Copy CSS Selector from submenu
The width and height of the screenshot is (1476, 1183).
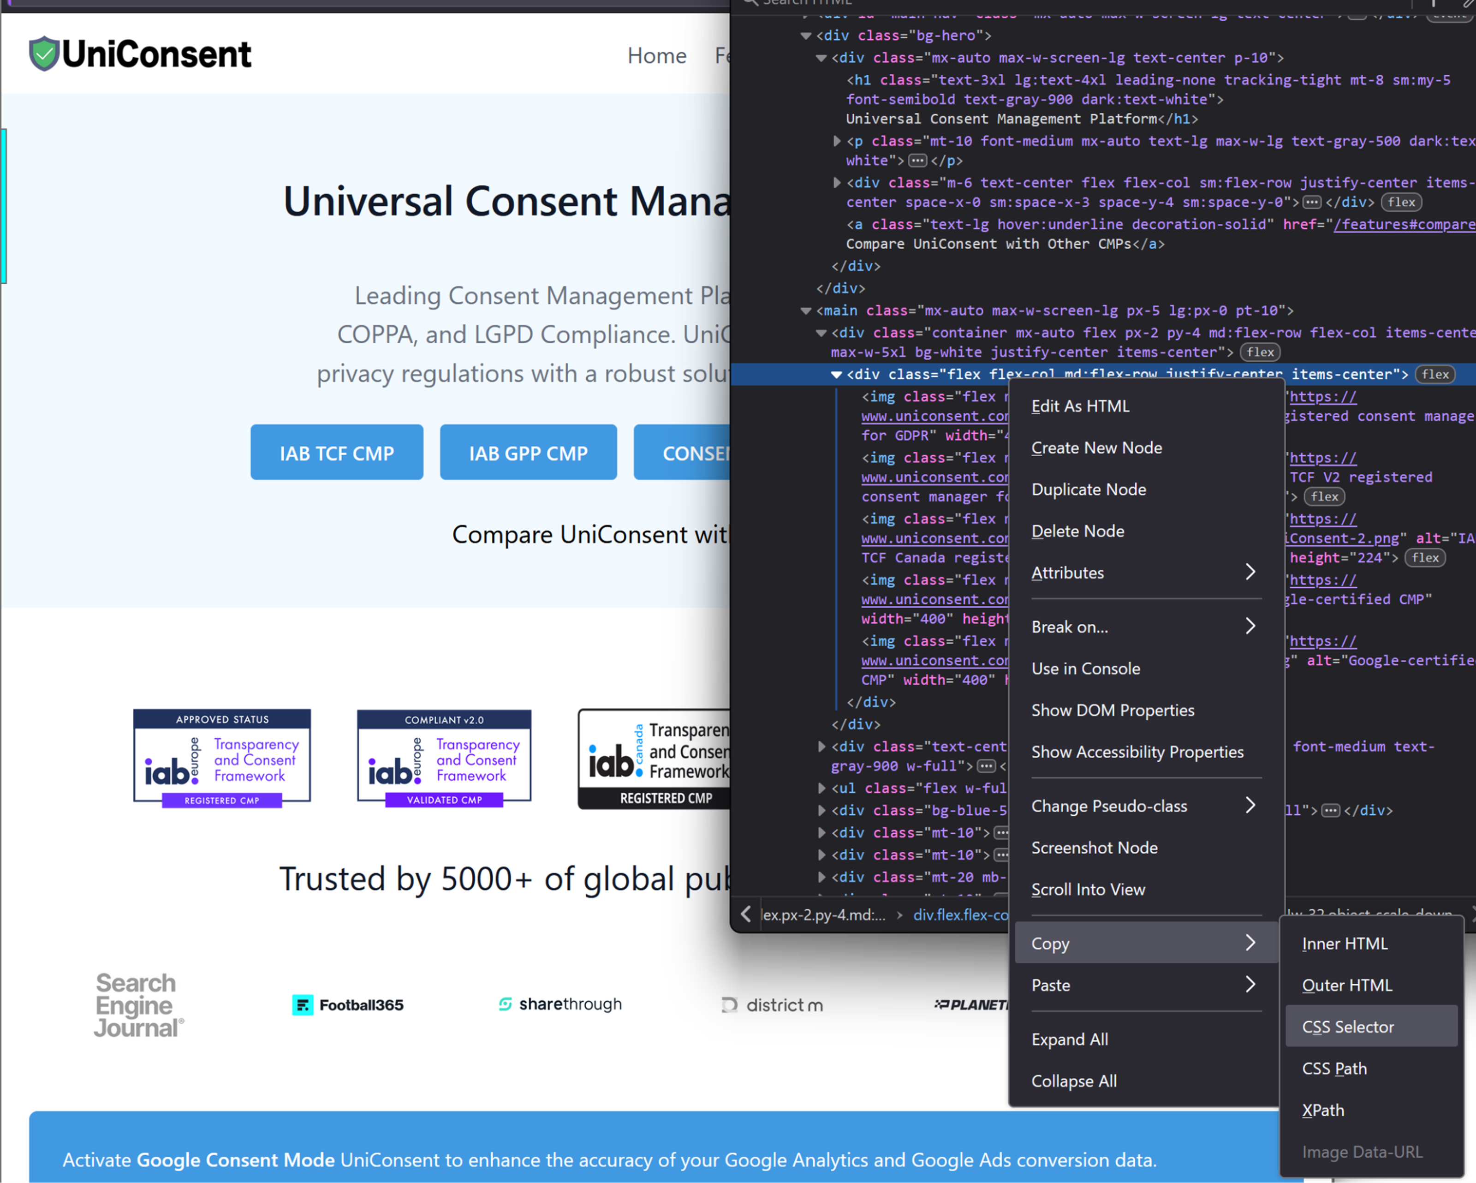click(1371, 1027)
